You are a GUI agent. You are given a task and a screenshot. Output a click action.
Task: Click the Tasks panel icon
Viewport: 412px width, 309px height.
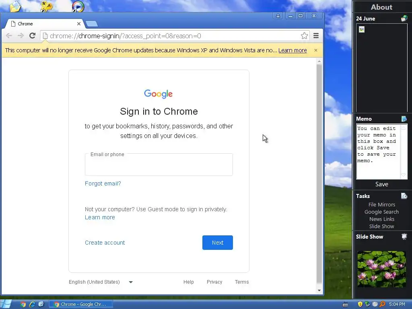[x=404, y=196]
